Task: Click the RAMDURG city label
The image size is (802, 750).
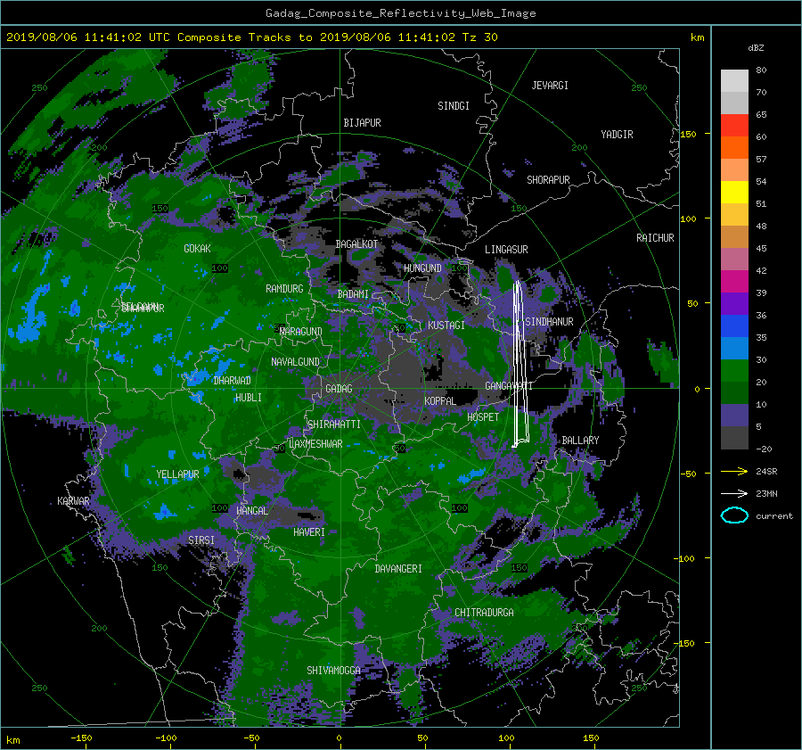Action: pyautogui.click(x=284, y=289)
